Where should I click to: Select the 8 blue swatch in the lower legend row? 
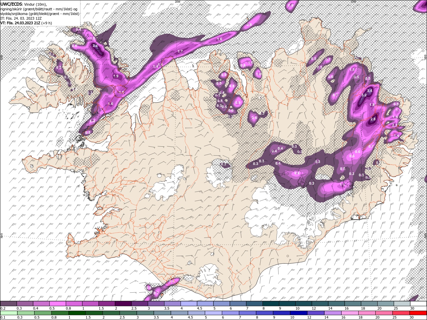tap(265, 313)
